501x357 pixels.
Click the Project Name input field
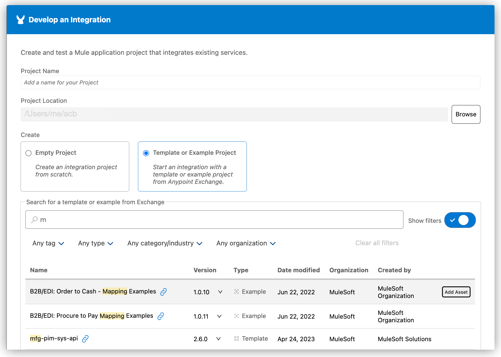[x=250, y=82]
